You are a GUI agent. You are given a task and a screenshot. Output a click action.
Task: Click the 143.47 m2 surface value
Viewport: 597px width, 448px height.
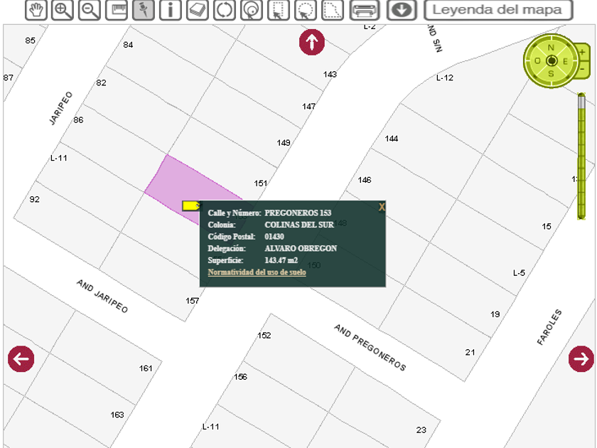pyautogui.click(x=281, y=260)
